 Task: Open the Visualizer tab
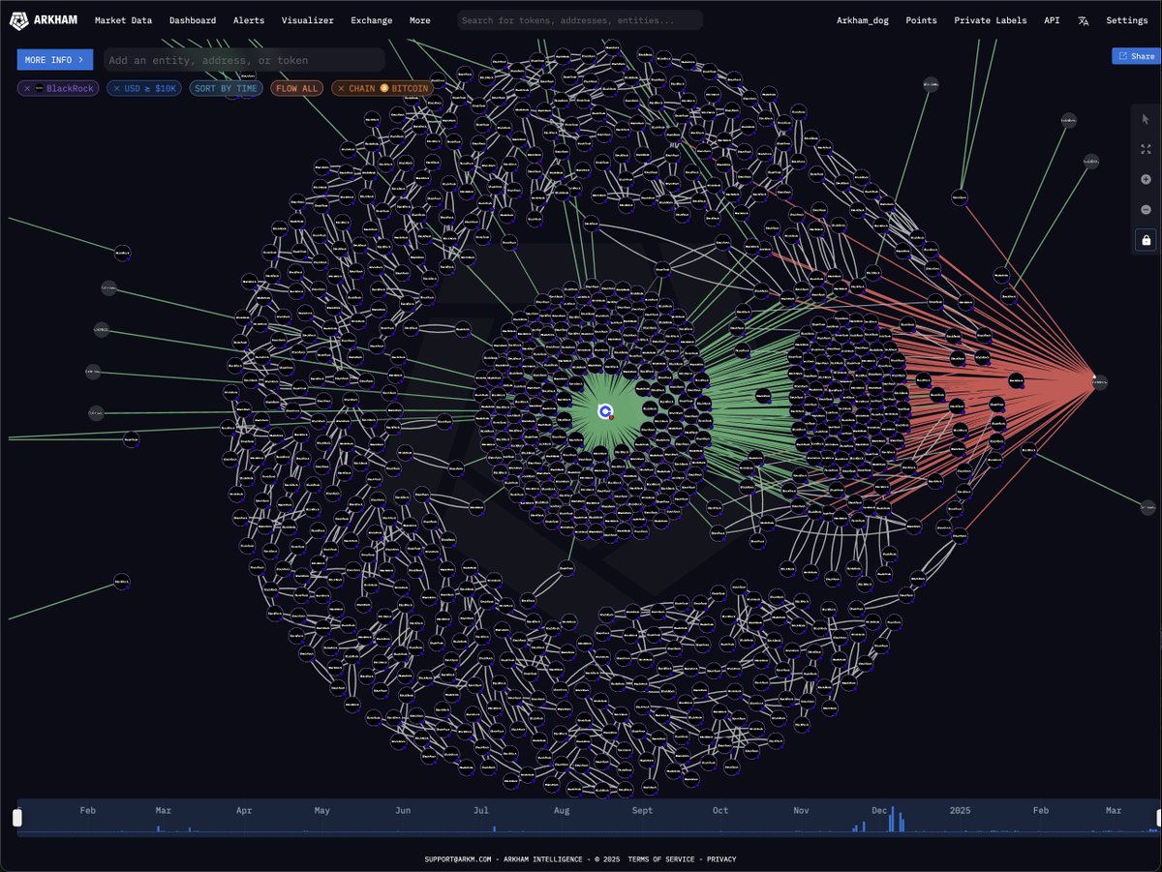click(x=308, y=20)
